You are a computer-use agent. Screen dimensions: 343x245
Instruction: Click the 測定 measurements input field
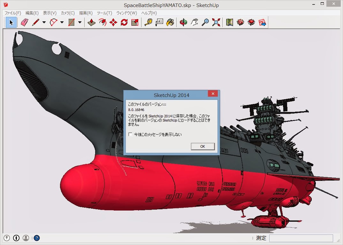point(301,238)
